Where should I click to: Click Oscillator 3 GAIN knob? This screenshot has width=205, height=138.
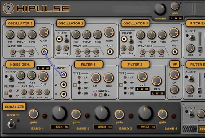coord(174,32)
